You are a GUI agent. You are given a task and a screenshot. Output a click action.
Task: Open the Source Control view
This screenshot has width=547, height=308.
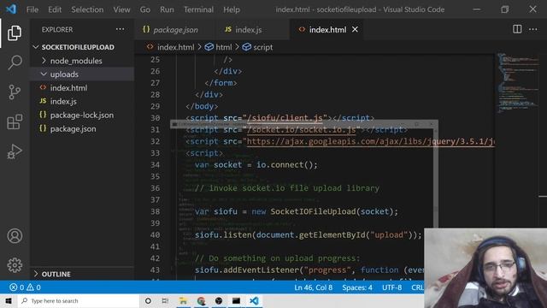click(x=15, y=92)
